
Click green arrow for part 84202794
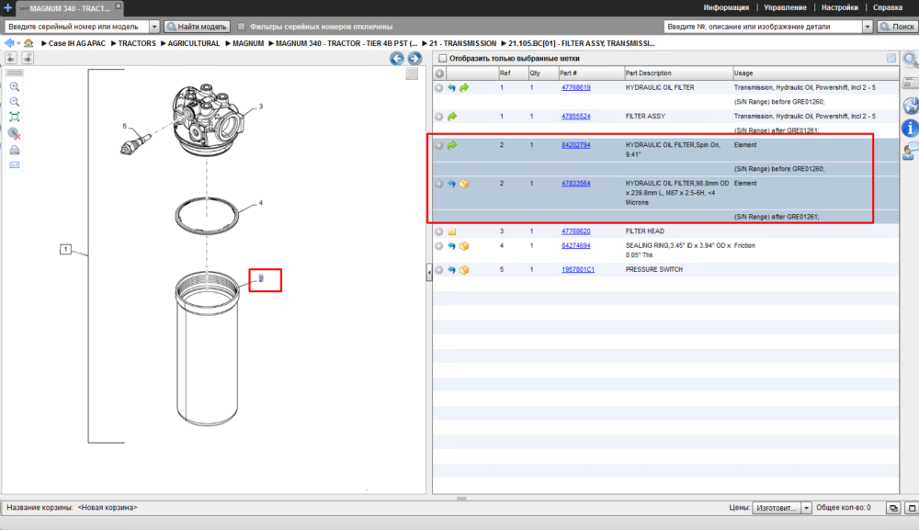point(452,145)
